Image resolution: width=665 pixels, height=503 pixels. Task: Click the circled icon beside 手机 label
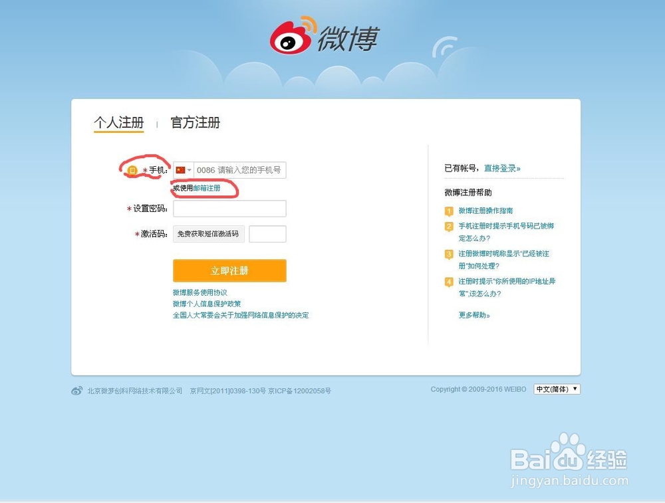tap(131, 169)
